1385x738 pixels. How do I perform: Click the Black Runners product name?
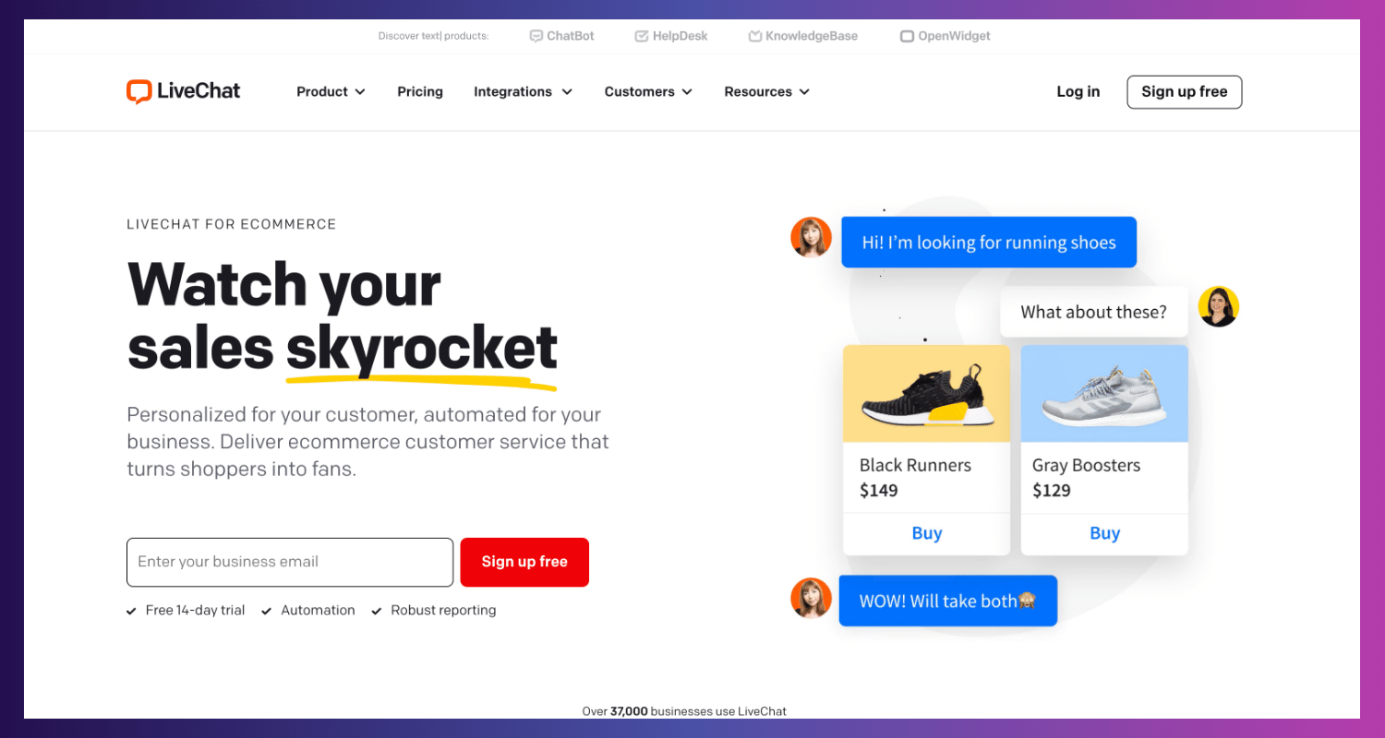[x=915, y=465]
